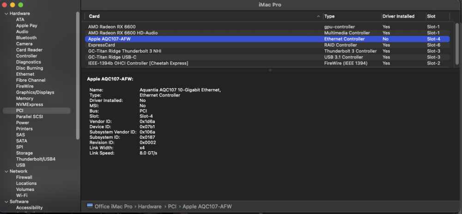
Task: Open Parallel SCSI category
Action: [x=30, y=117]
